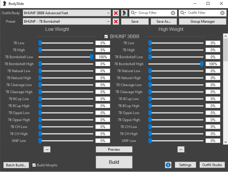Launch Outfit Studio

pos(212,165)
